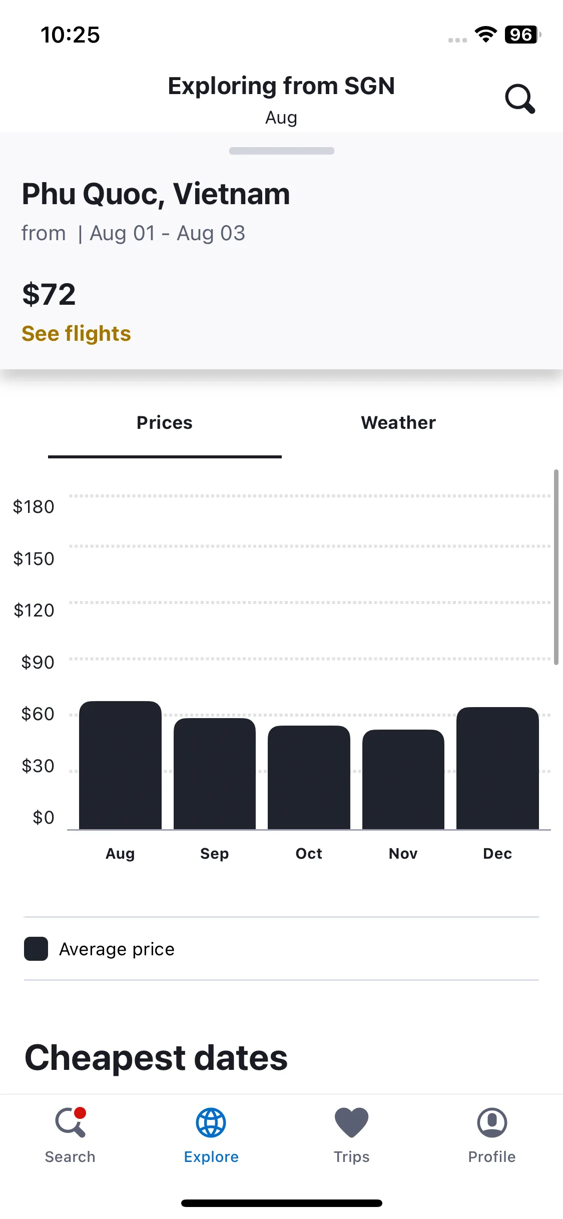Open the Trips heart icon
This screenshot has width=563, height=1219.
click(351, 1122)
